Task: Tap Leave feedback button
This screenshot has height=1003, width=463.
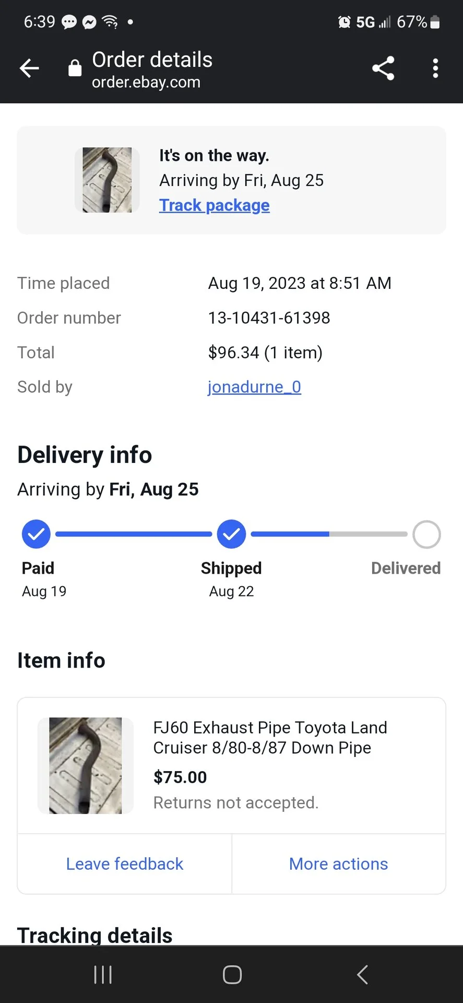Action: pyautogui.click(x=125, y=864)
